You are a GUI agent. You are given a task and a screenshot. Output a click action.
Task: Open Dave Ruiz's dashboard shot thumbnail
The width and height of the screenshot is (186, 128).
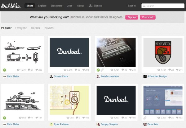click(x=163, y=100)
